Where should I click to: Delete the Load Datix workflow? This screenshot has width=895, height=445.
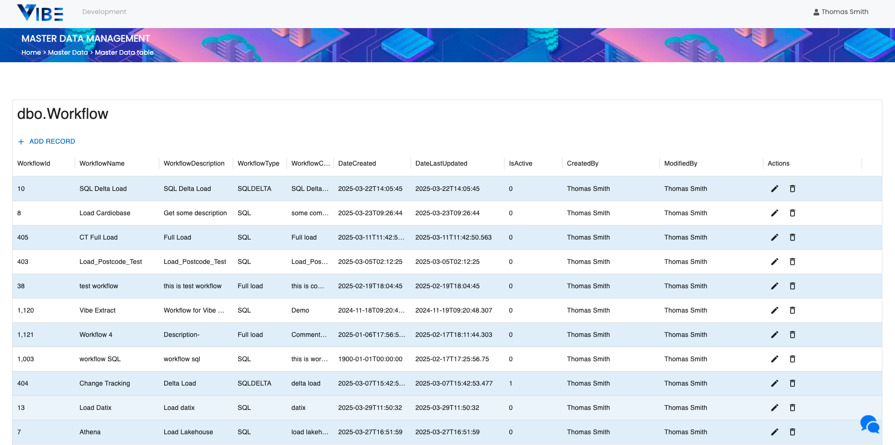(x=793, y=408)
